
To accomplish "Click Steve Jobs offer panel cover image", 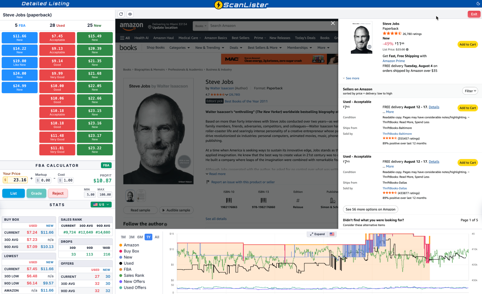I will pos(361,37).
